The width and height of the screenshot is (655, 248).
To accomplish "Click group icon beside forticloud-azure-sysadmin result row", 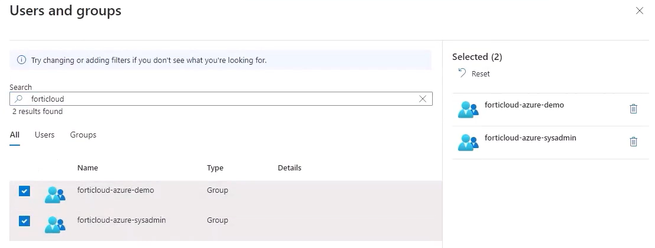I will (55, 223).
